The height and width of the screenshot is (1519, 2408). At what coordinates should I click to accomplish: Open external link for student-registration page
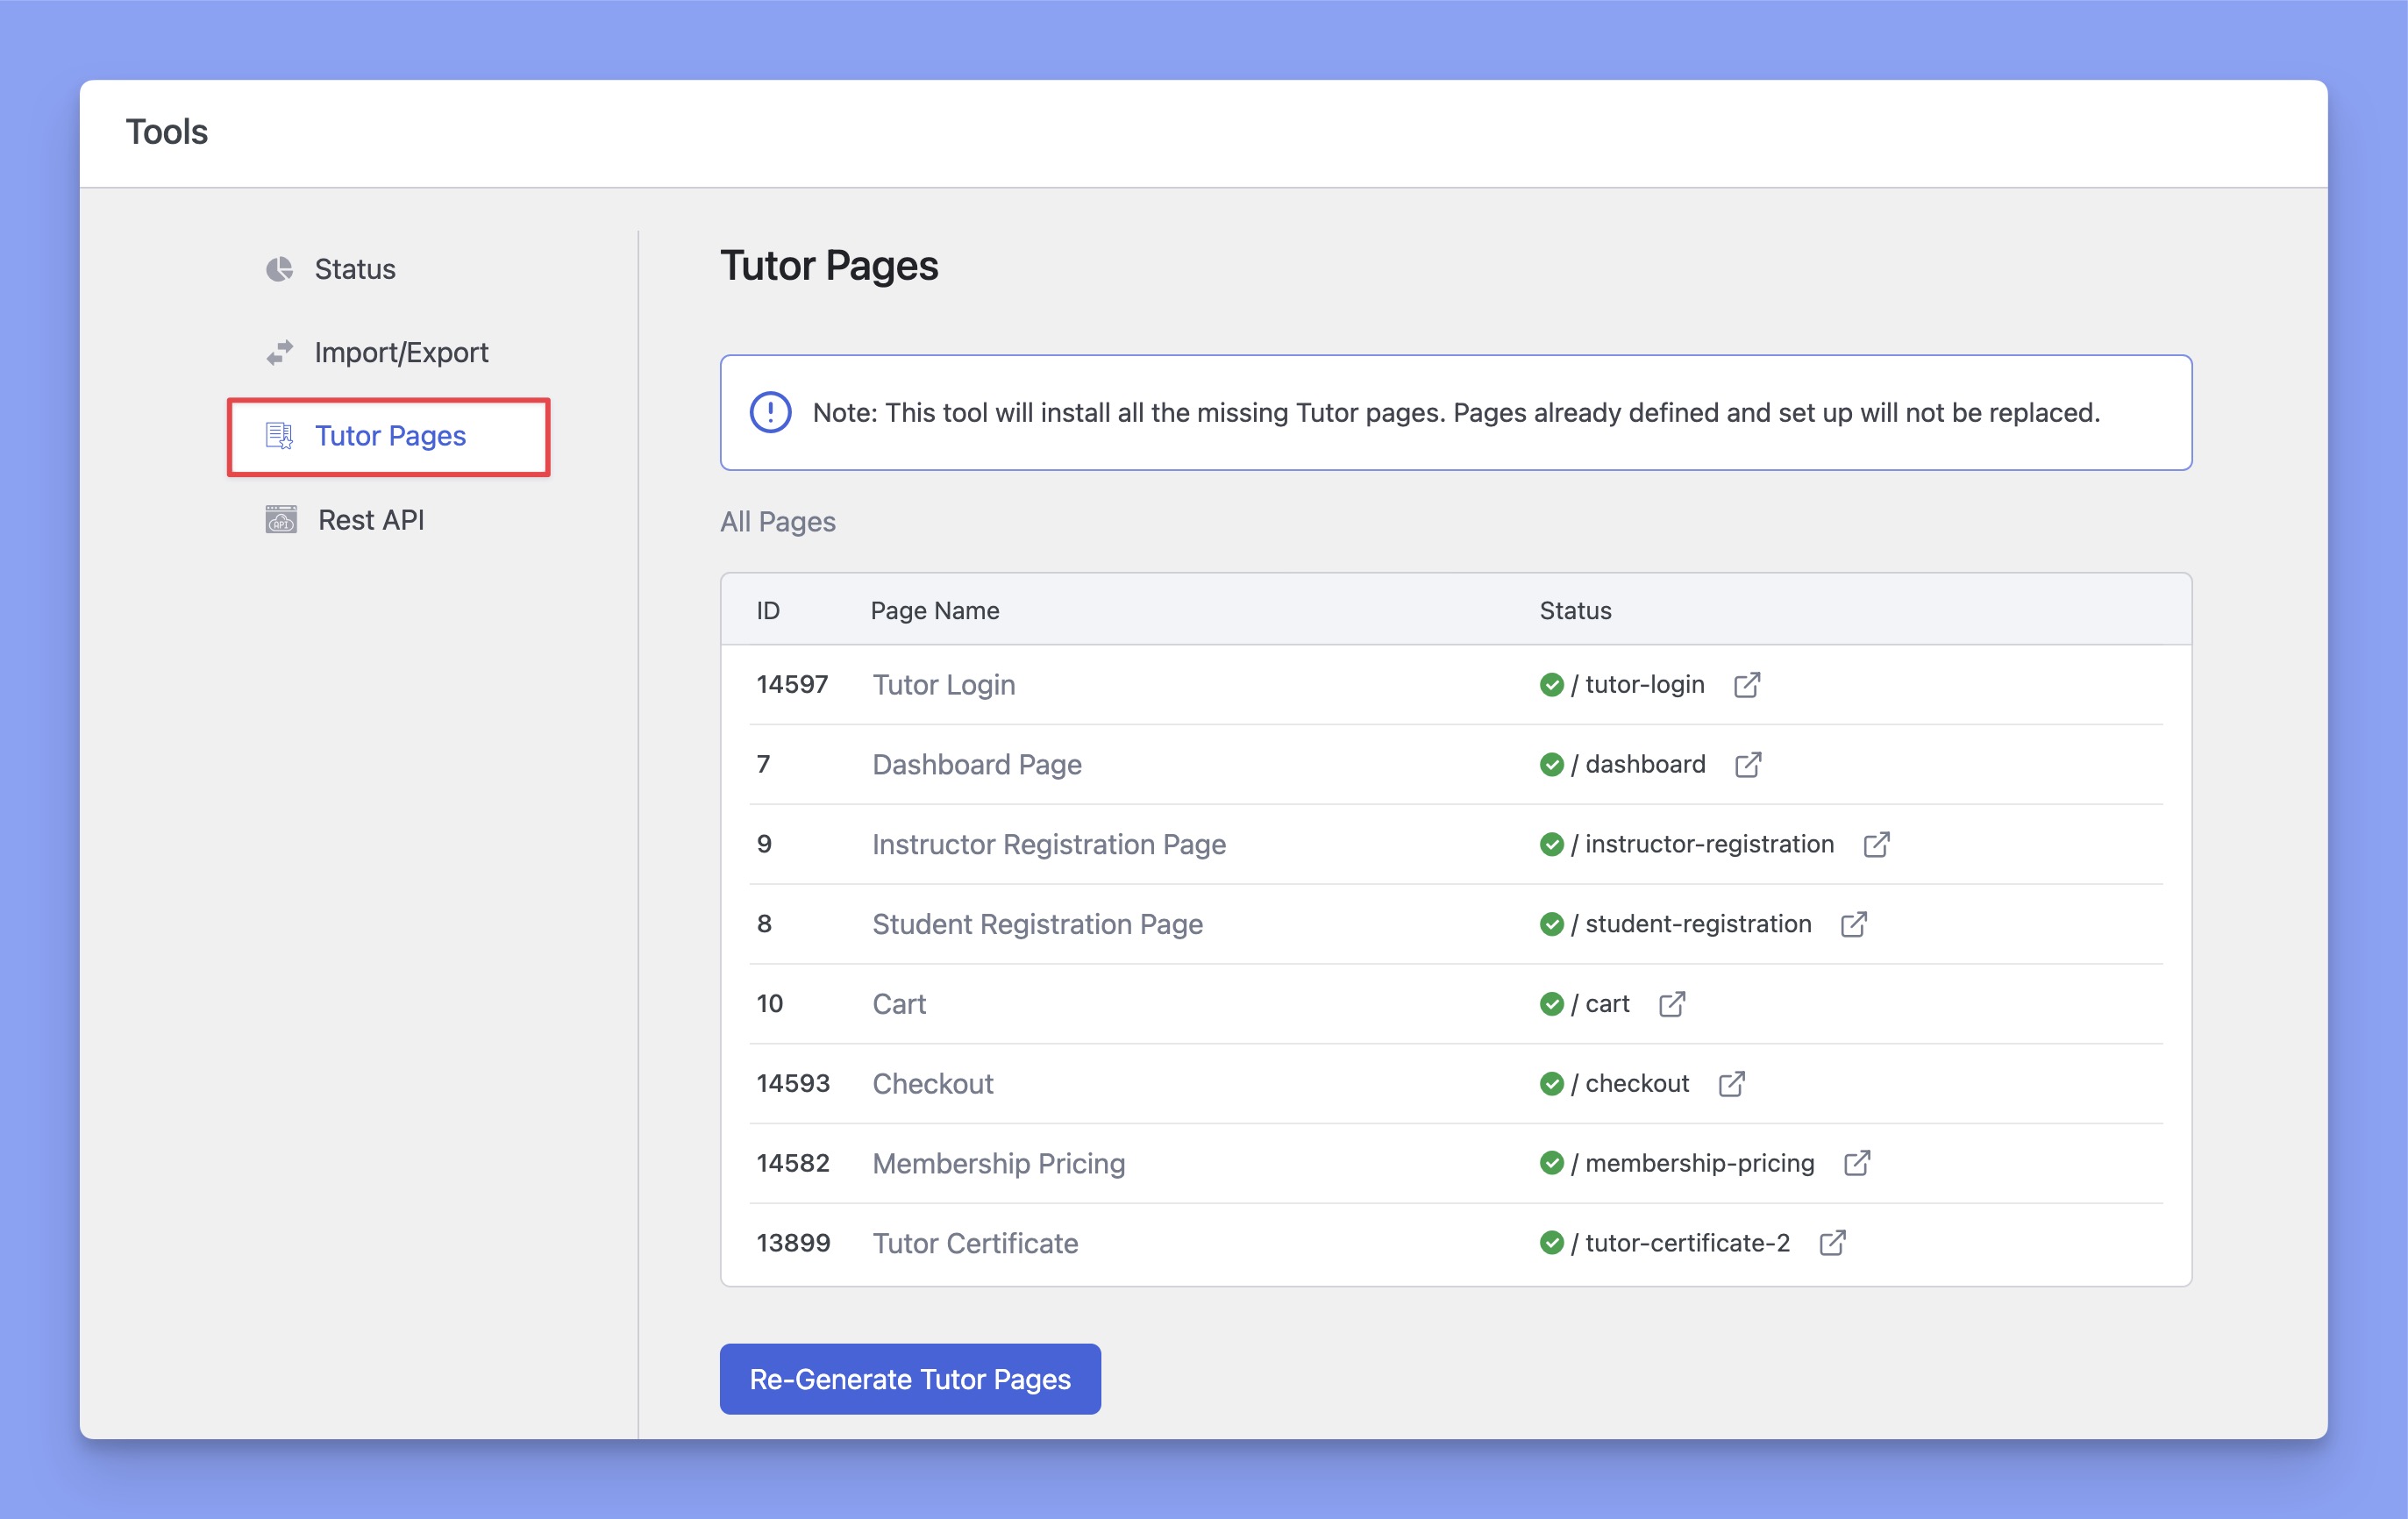pos(1853,924)
